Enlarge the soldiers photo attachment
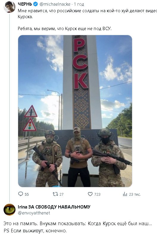 click(x=75, y=111)
